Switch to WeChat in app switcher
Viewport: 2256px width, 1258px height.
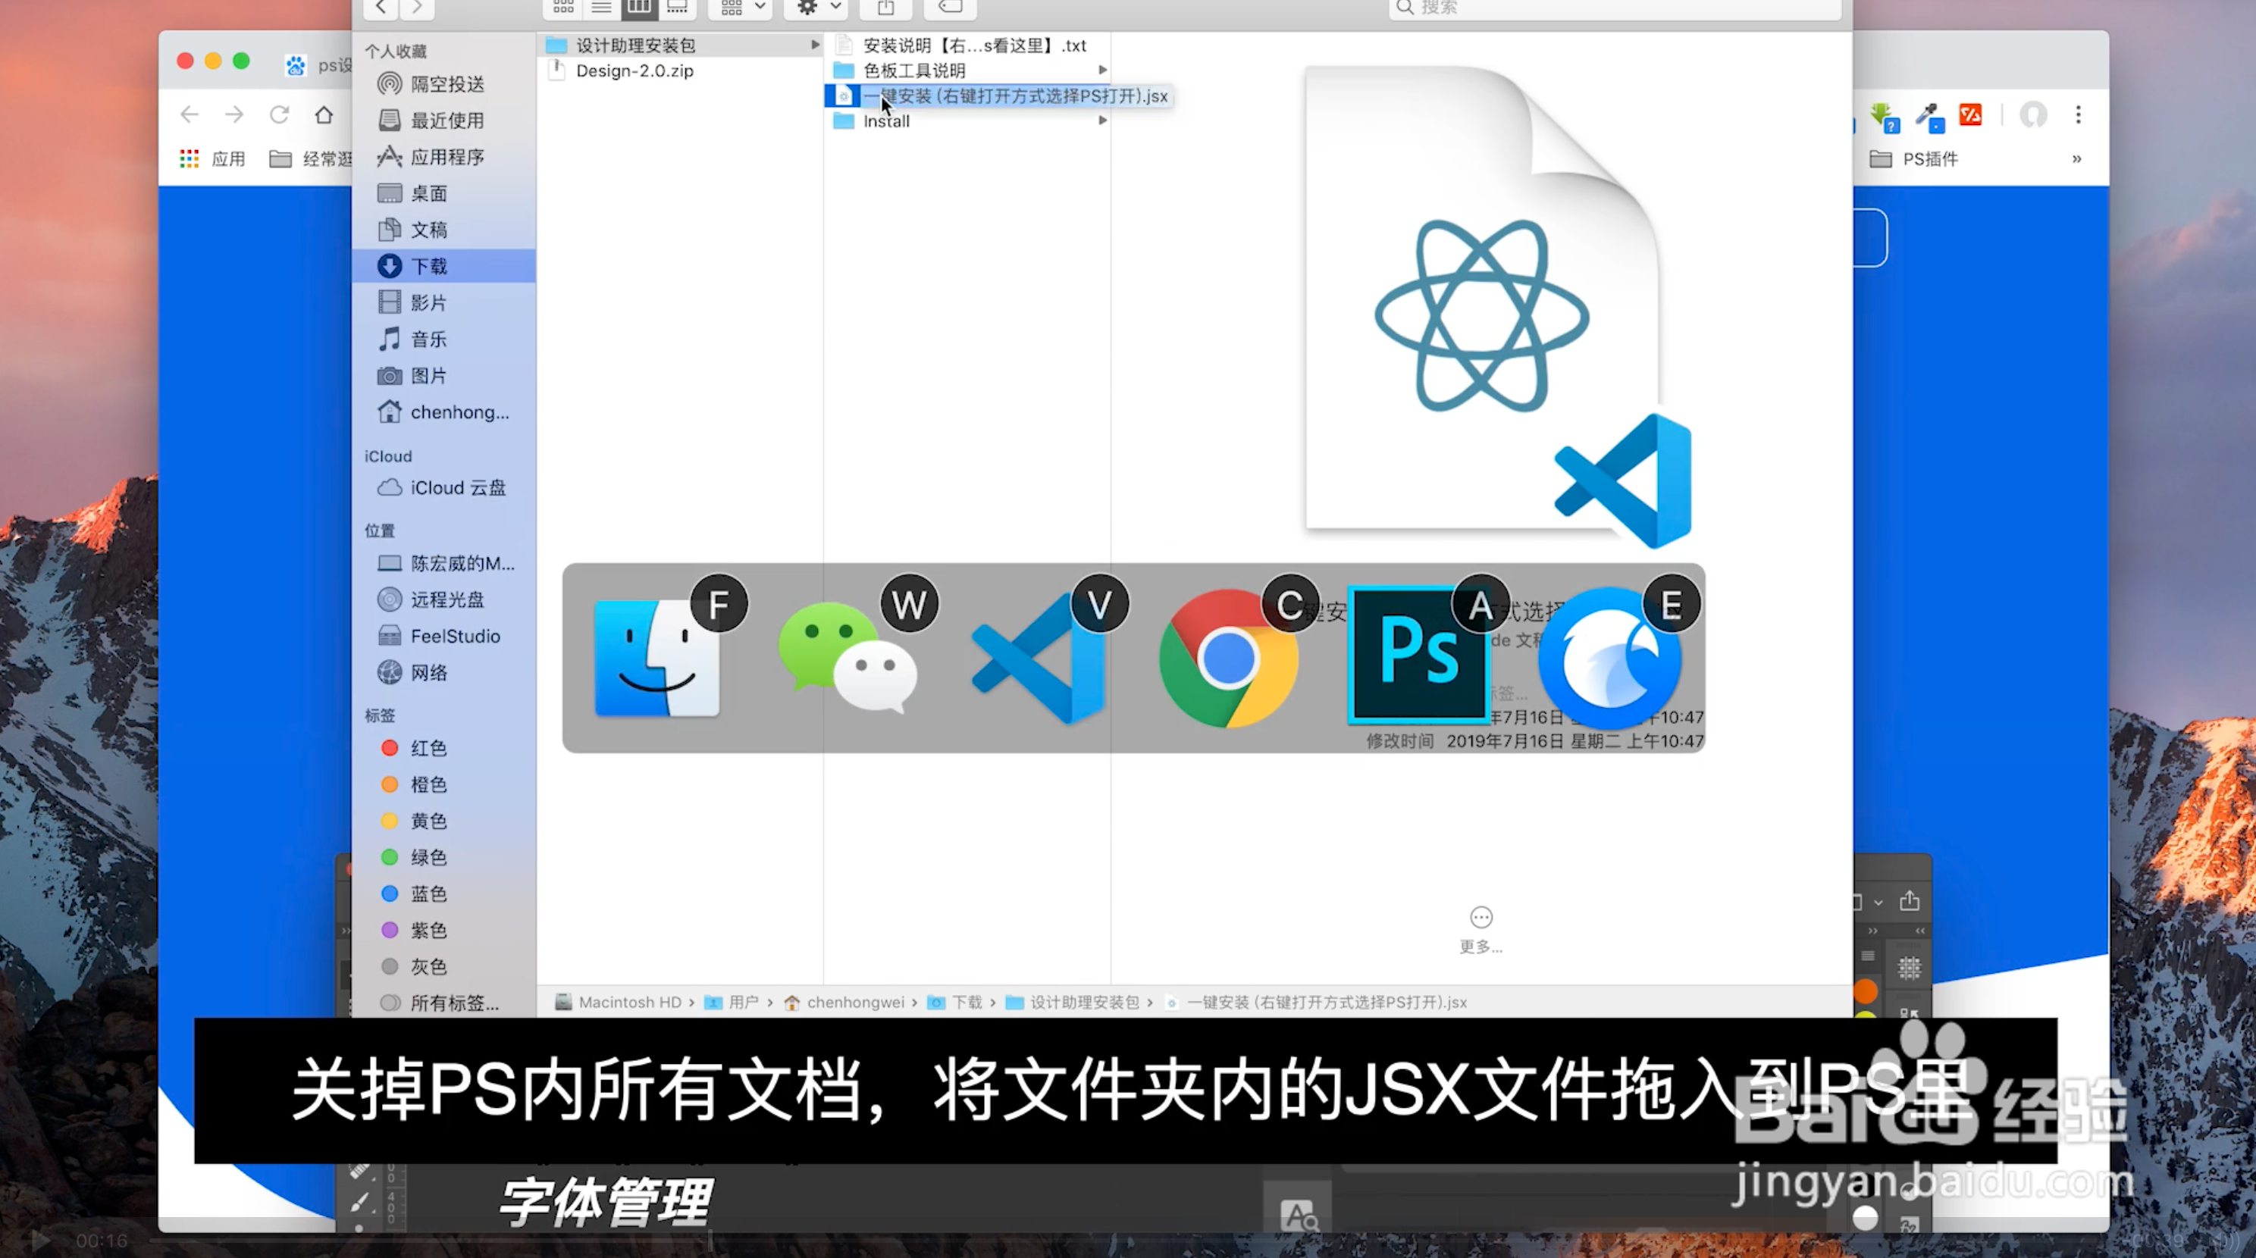coord(848,656)
